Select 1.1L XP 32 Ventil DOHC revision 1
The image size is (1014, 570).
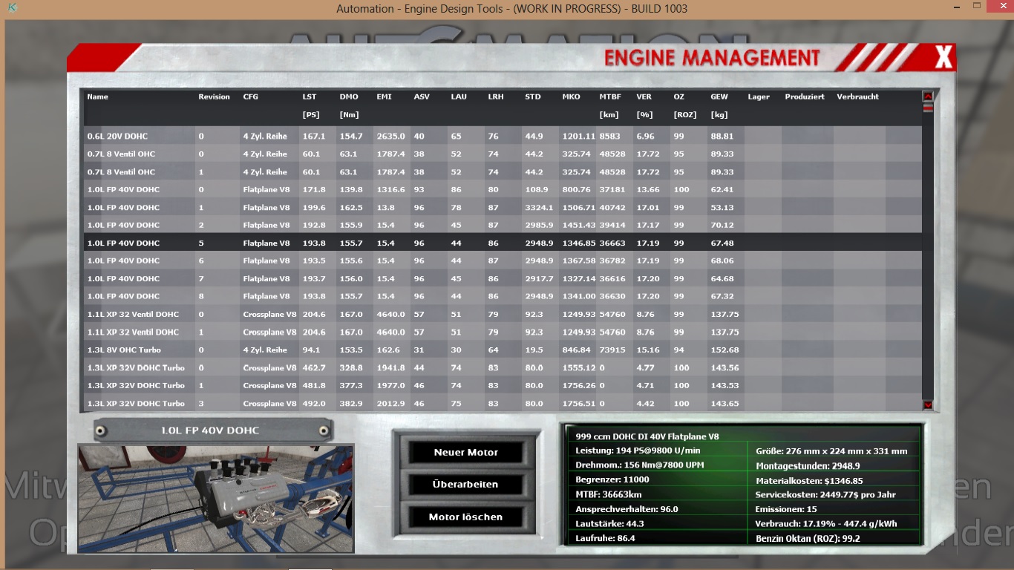pos(503,332)
